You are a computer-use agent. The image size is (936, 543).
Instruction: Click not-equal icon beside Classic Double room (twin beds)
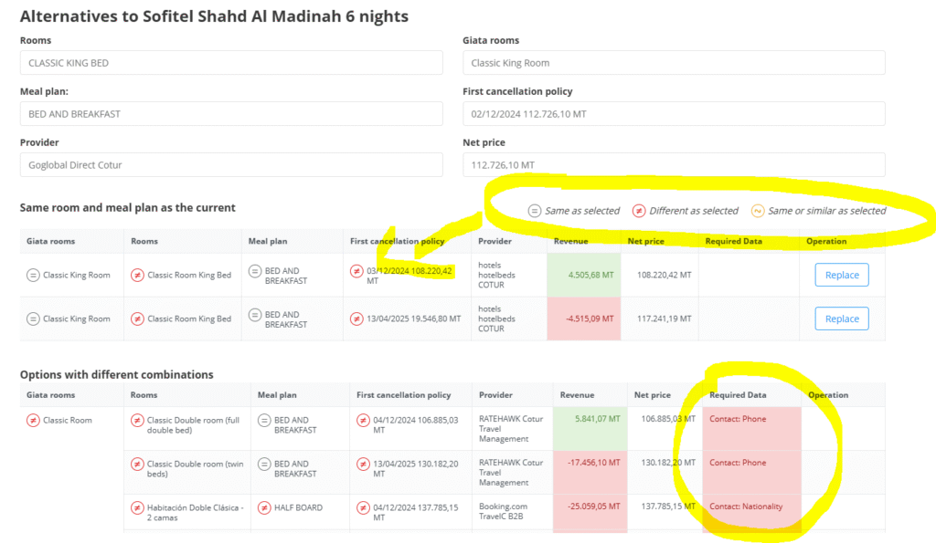[137, 464]
